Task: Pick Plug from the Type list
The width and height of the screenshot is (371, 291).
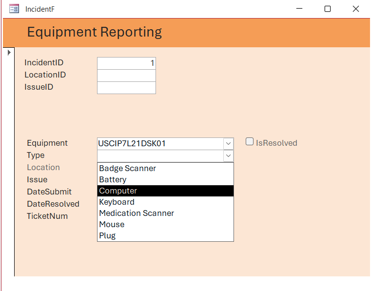Action: 165,235
